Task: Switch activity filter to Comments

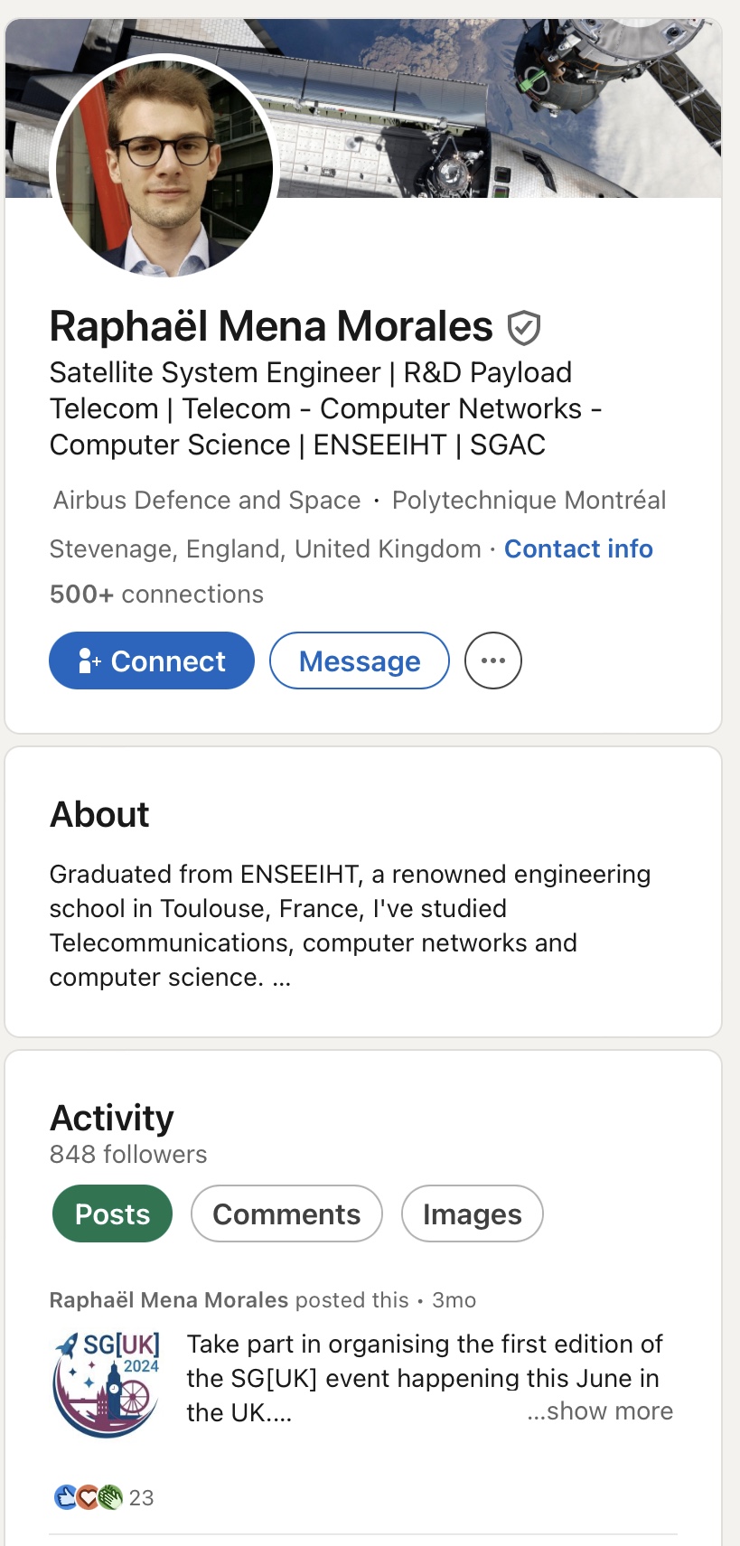Action: tap(286, 1214)
